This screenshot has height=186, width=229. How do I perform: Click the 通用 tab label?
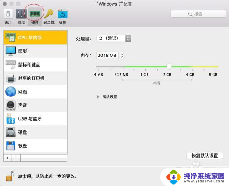8,23
